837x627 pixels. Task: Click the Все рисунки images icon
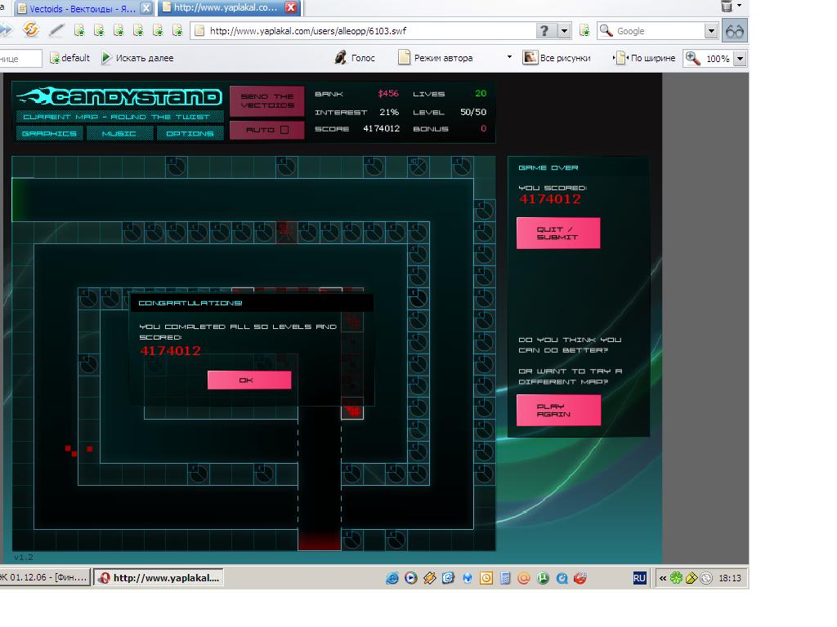[530, 58]
